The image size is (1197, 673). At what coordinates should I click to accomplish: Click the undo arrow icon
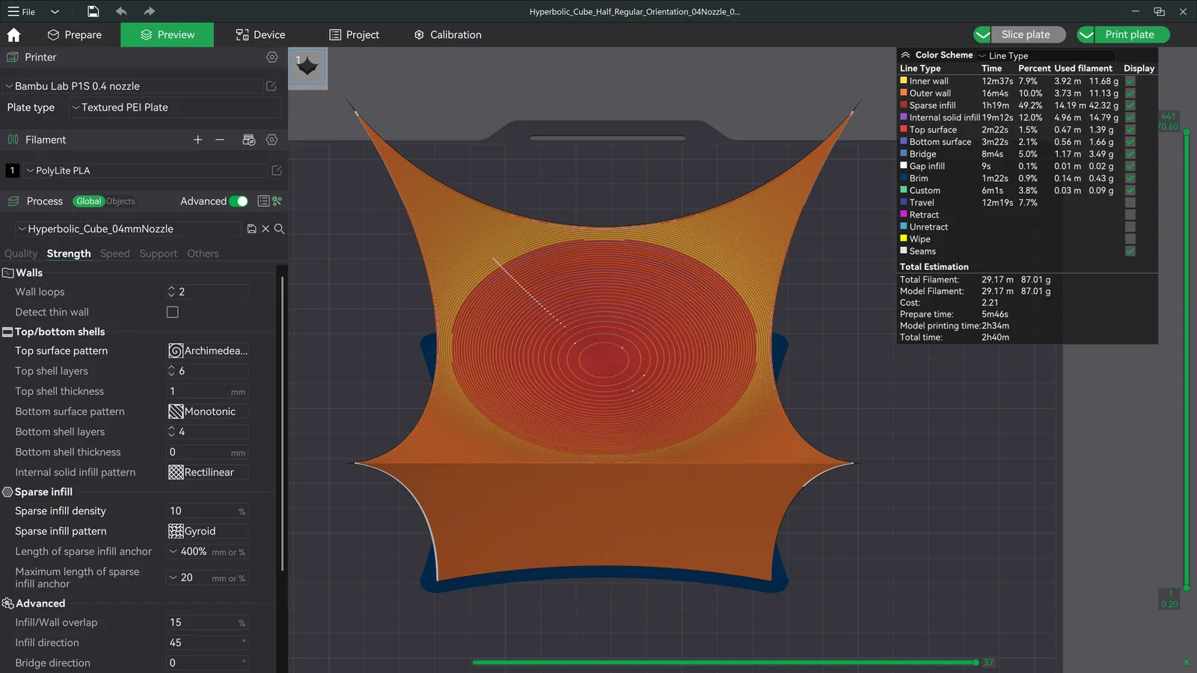(121, 11)
